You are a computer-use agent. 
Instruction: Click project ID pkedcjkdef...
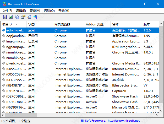pos(16,63)
